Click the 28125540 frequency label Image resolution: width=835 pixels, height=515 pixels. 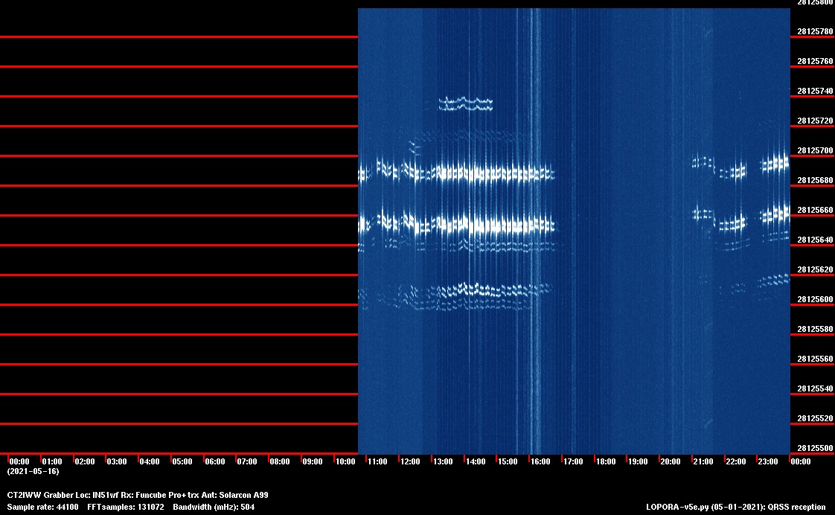816,389
